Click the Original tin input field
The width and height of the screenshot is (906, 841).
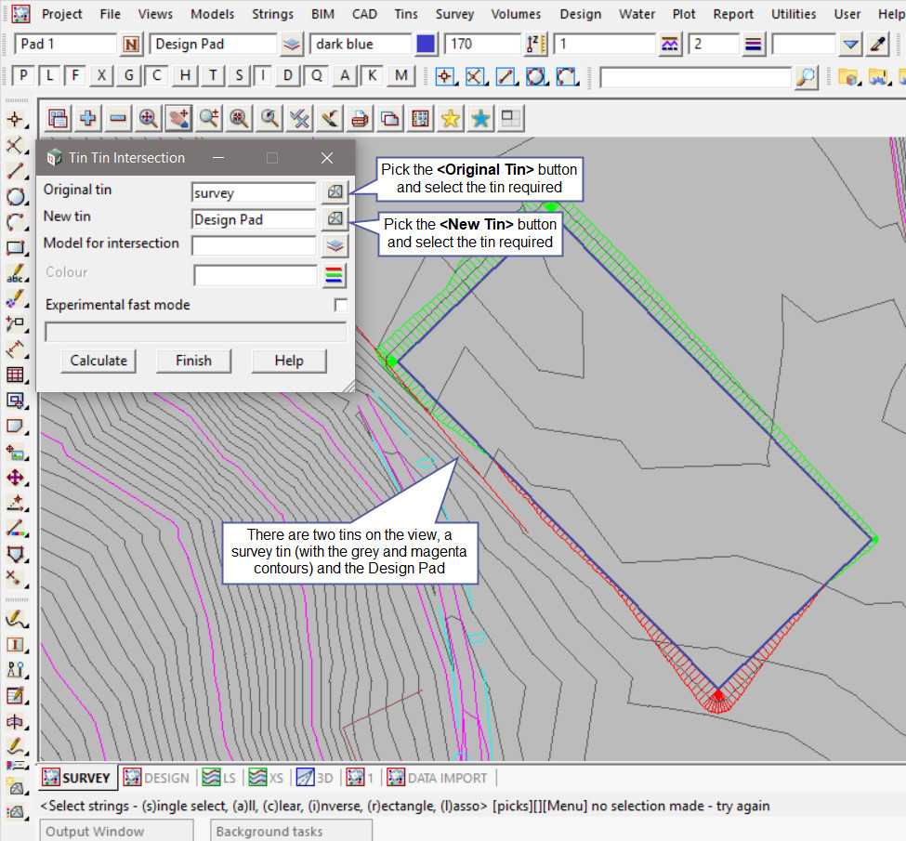pos(254,192)
